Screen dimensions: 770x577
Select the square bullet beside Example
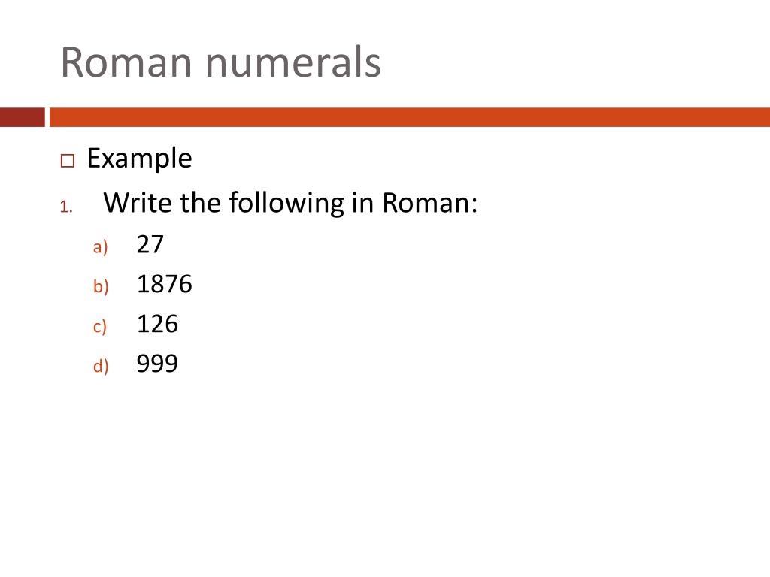coord(68,161)
